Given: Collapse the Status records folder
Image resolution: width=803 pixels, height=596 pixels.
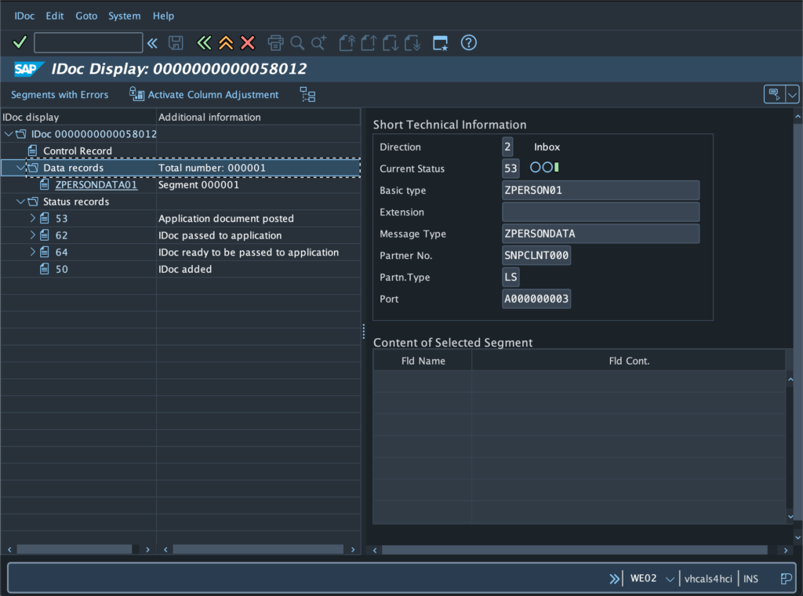Looking at the screenshot, I should [20, 202].
